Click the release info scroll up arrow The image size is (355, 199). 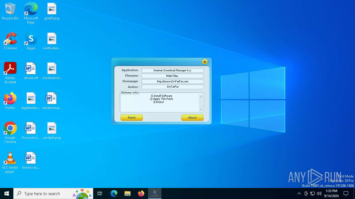[x=201, y=97]
